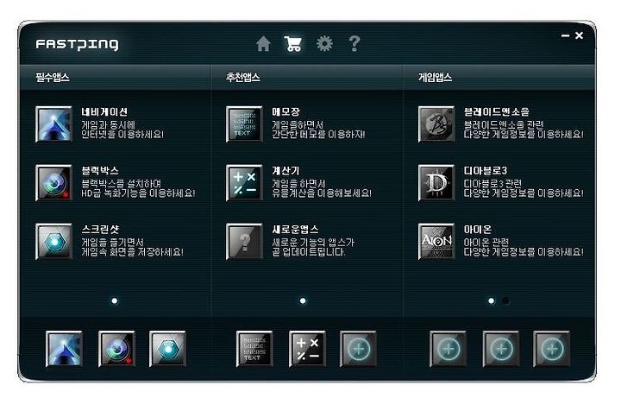Select the 스크린샷 app icon

53,242
